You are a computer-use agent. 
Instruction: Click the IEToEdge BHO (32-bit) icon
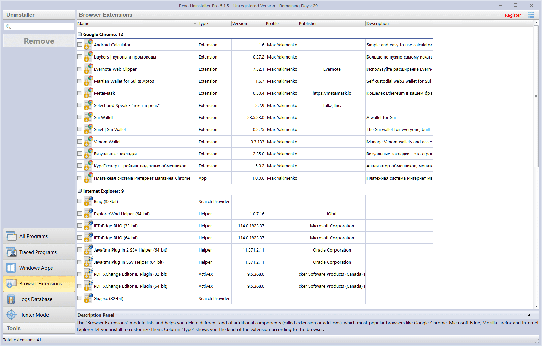(88, 226)
